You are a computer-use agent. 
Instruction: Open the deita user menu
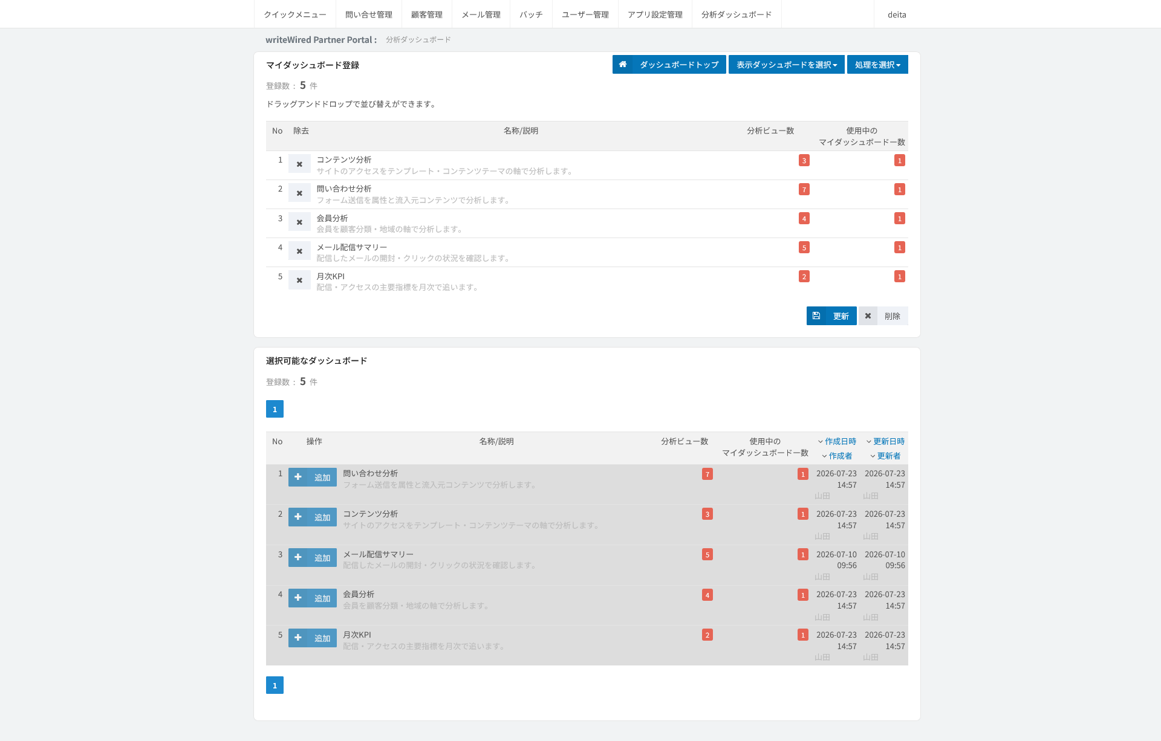point(897,15)
